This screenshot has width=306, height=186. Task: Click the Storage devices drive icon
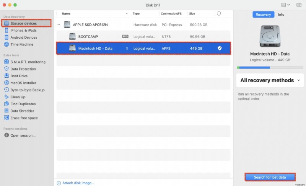7,23
